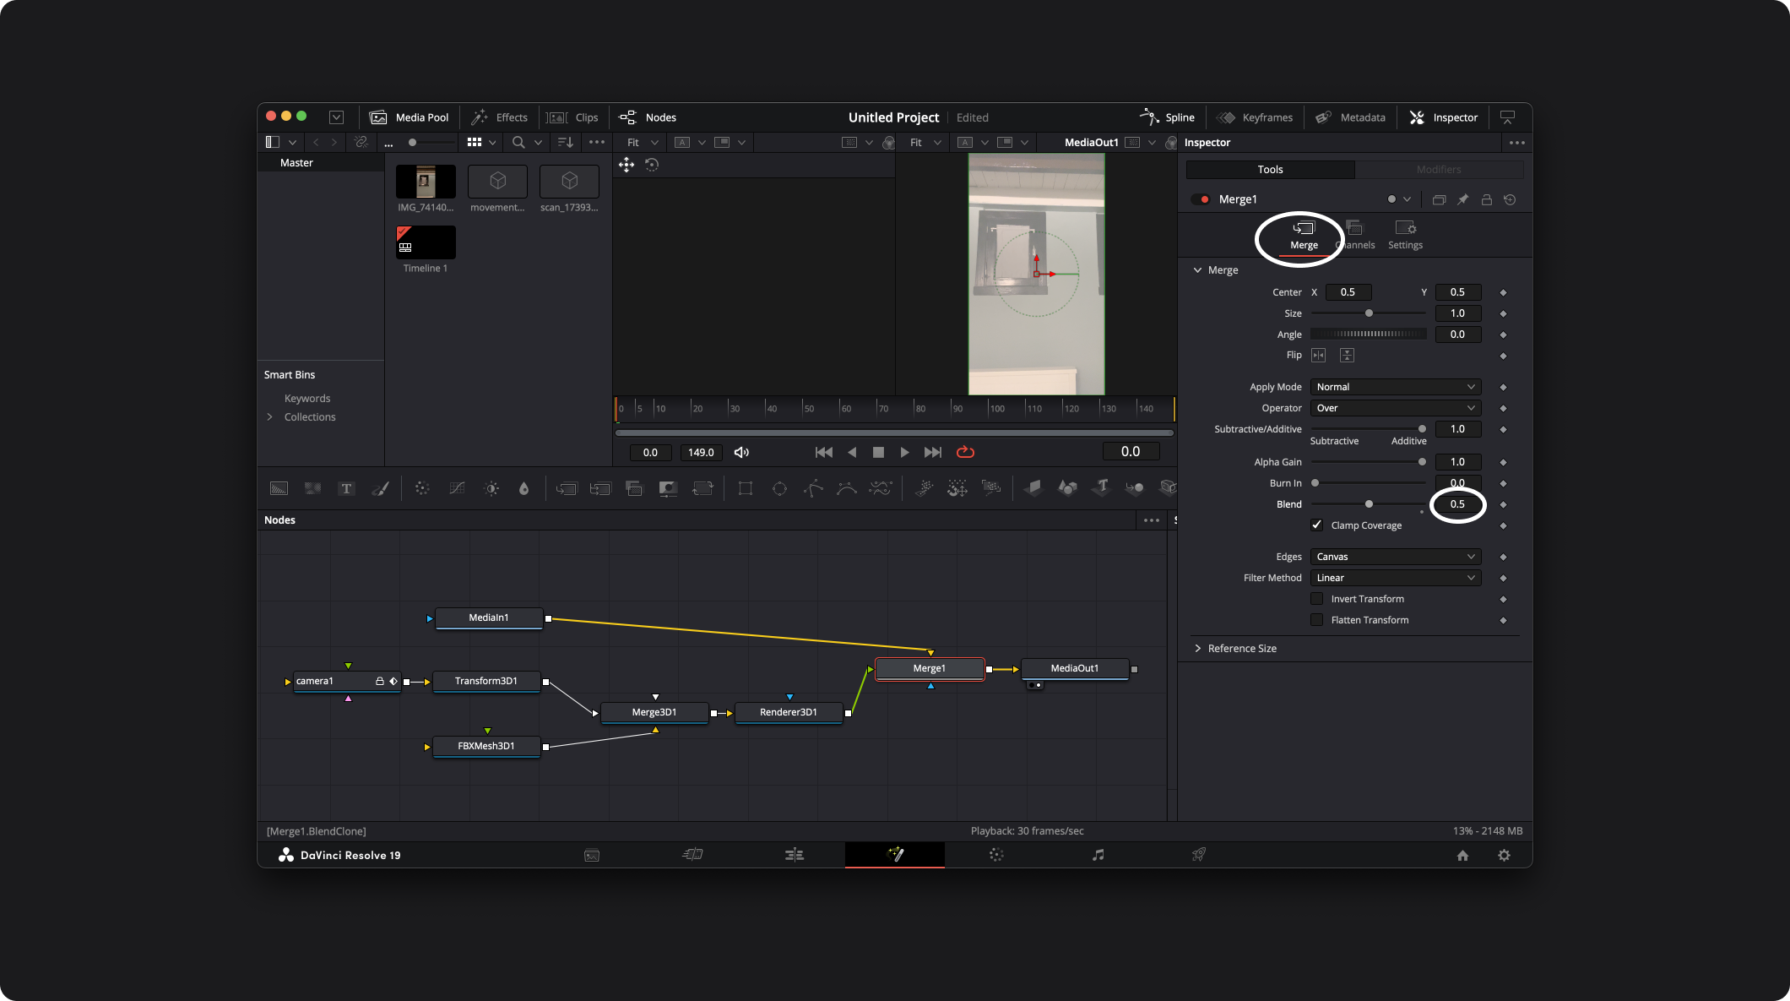Click the Blend value input field
This screenshot has height=1001, width=1790.
pos(1457,504)
